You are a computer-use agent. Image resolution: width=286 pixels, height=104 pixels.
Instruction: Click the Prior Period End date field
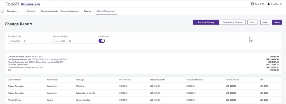(30, 41)
